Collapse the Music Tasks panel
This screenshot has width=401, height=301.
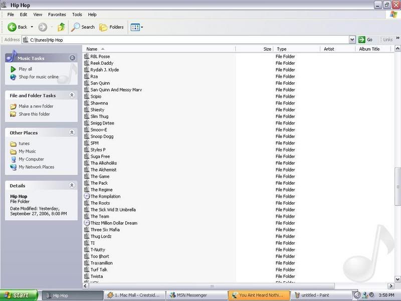tap(72, 58)
